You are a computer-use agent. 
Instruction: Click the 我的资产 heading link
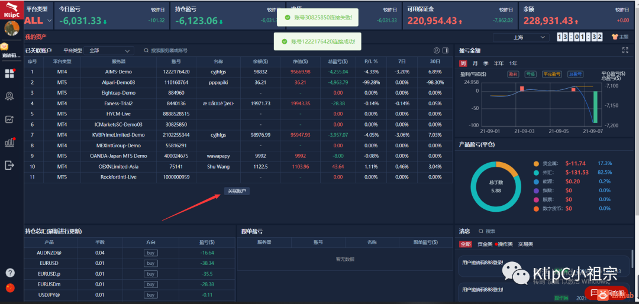[35, 37]
